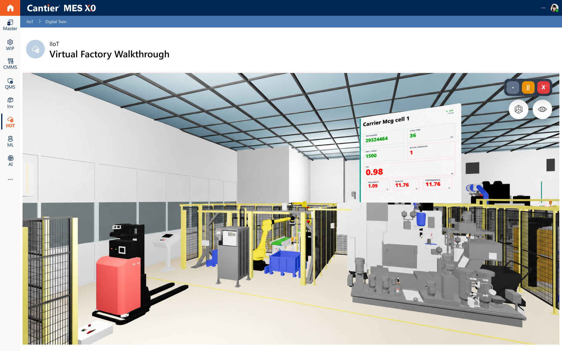Open the Master module in sidebar
The image size is (562, 351).
(x=10, y=25)
